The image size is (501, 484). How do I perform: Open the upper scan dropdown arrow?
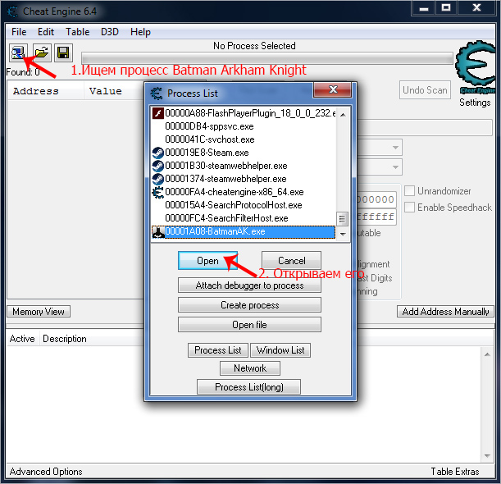pyautogui.click(x=395, y=148)
